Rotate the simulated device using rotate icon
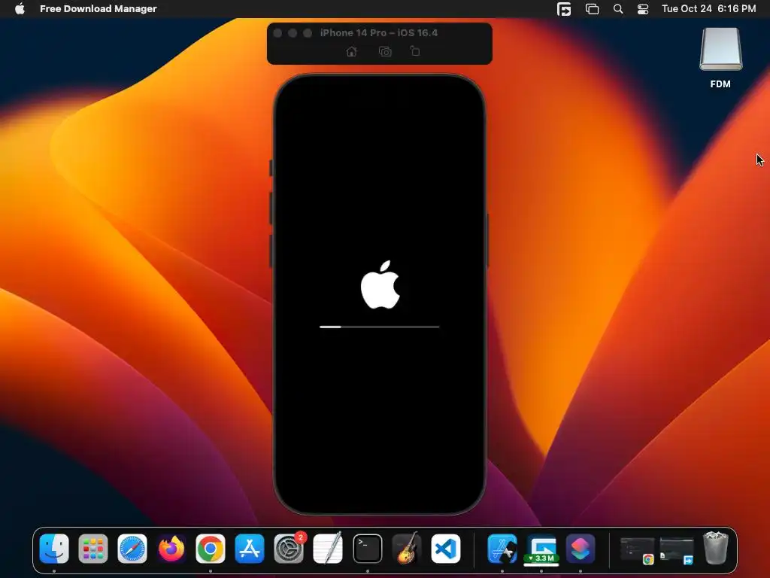 tap(415, 51)
